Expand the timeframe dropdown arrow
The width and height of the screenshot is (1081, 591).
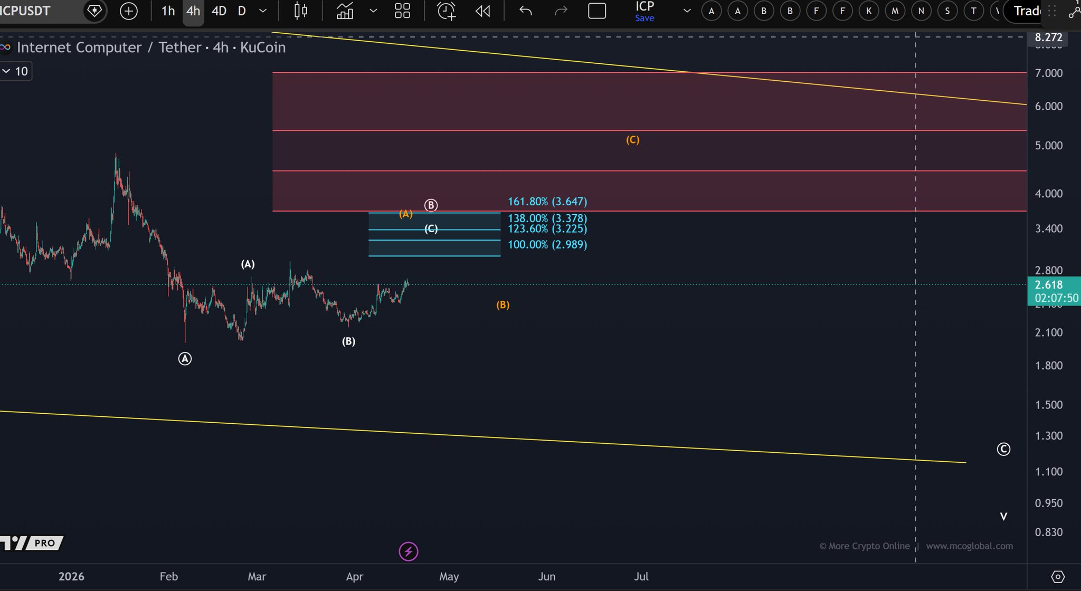pyautogui.click(x=263, y=11)
